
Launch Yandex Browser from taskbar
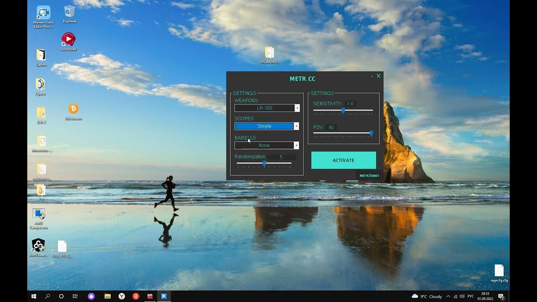click(x=121, y=296)
